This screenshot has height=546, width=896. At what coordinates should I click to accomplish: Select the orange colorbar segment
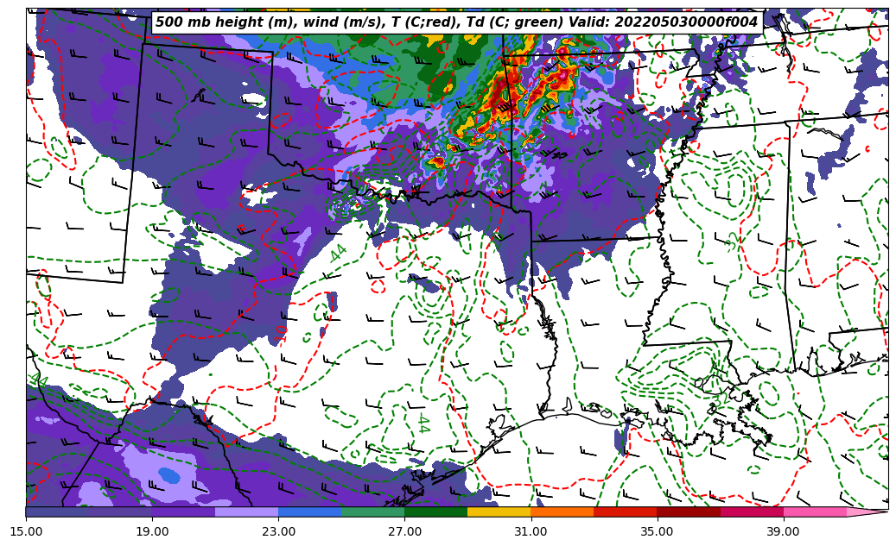coord(562,511)
